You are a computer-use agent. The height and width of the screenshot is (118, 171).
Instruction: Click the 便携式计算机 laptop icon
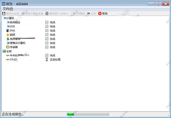pos(8,43)
